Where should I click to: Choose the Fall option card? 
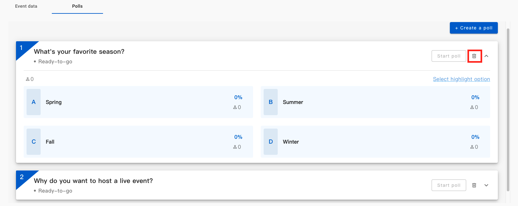tap(138, 142)
